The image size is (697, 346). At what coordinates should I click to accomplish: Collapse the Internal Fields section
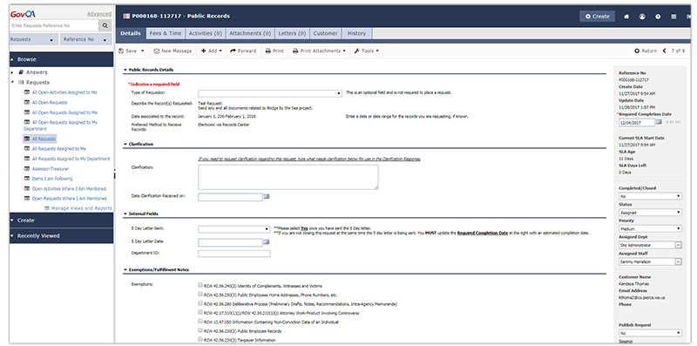[x=125, y=214]
